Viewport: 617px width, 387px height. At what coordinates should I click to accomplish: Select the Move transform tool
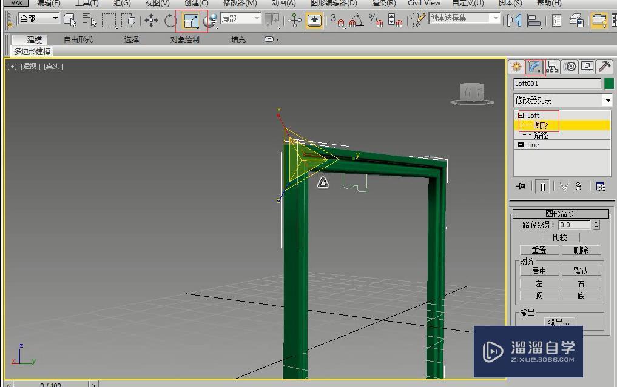click(151, 21)
